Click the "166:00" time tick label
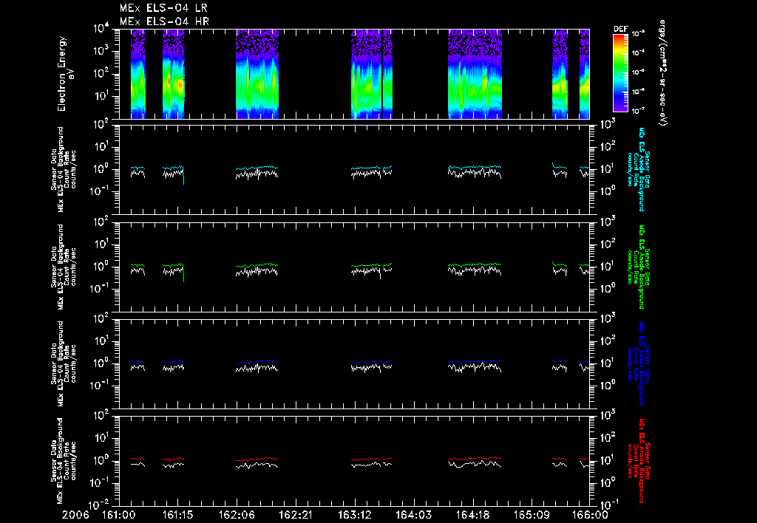The width and height of the screenshot is (757, 523). [590, 515]
